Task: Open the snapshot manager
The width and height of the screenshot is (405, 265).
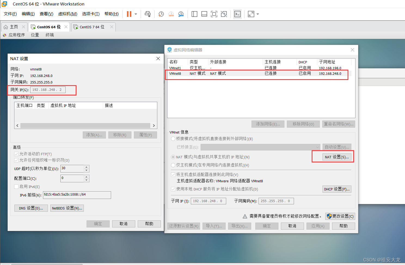Action: pyautogui.click(x=181, y=14)
